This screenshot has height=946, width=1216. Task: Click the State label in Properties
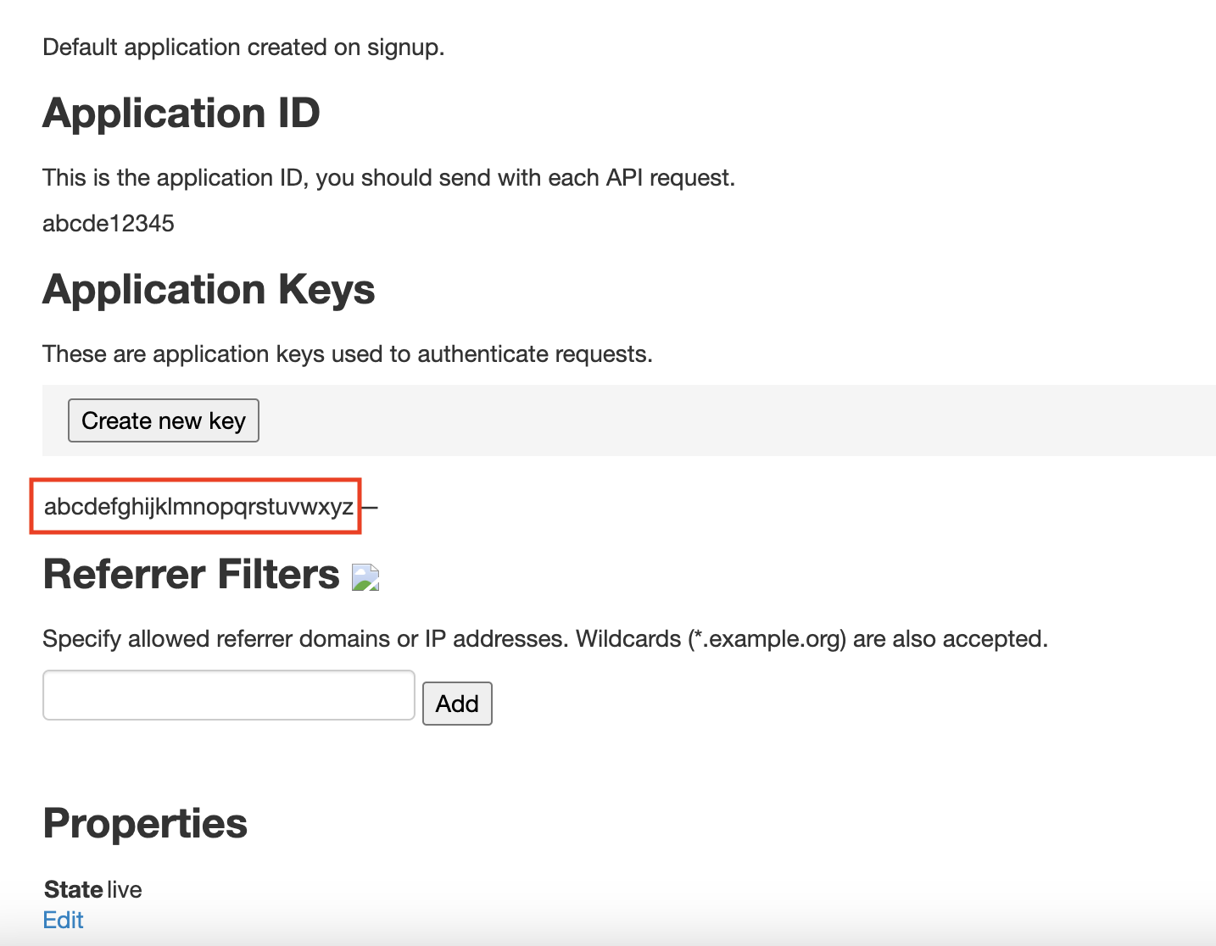[x=74, y=889]
